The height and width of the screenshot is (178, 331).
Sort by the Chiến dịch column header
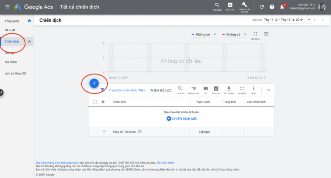pyautogui.click(x=119, y=102)
